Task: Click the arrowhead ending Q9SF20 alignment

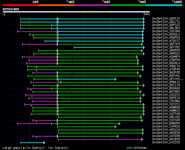Action: [144, 19]
